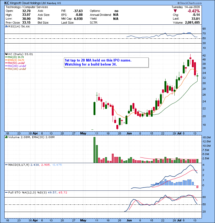This screenshot has height=223, width=215.
Task: Click the Jul label on the price chart axis
Action: tap(179, 134)
